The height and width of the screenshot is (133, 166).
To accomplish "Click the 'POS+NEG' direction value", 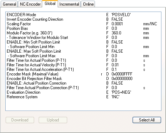I will pyautogui.click(x=121, y=92).
